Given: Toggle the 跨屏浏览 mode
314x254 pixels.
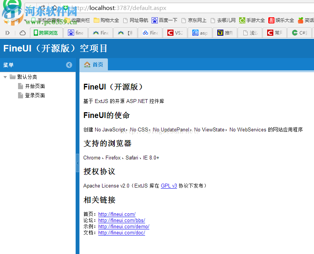Looking at the screenshot, I should [x=46, y=33].
